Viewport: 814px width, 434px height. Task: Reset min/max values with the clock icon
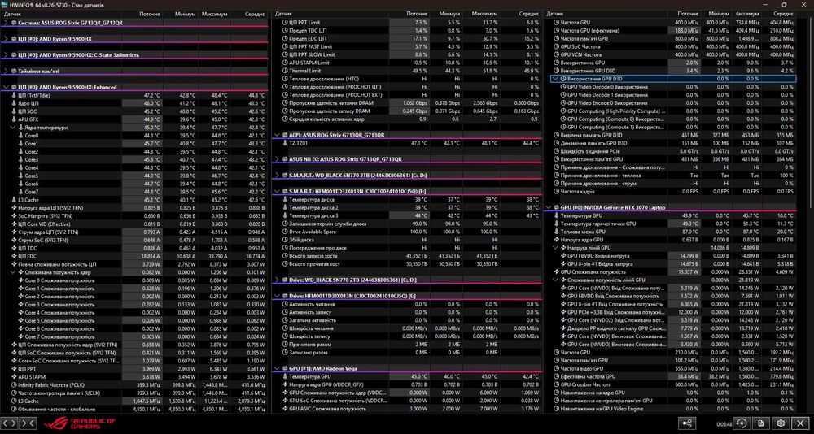[x=742, y=423]
